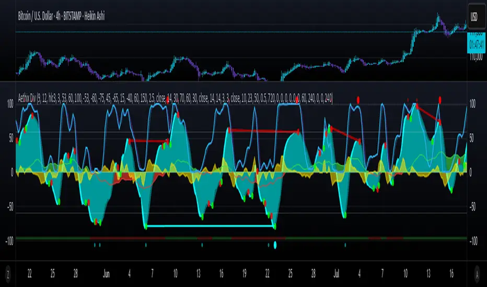
Task: Click the 0 label on the right indicator scale
Action: tap(470, 173)
